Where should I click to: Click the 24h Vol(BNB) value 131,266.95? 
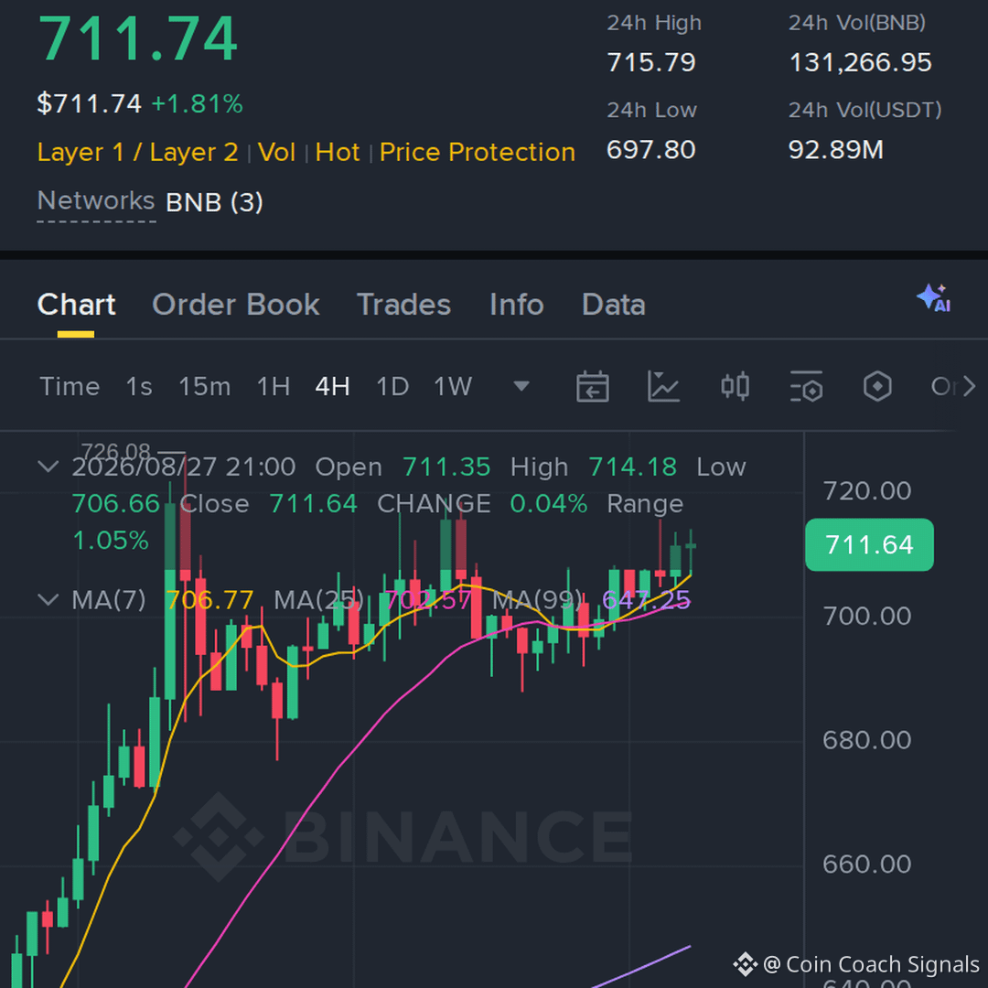click(860, 62)
